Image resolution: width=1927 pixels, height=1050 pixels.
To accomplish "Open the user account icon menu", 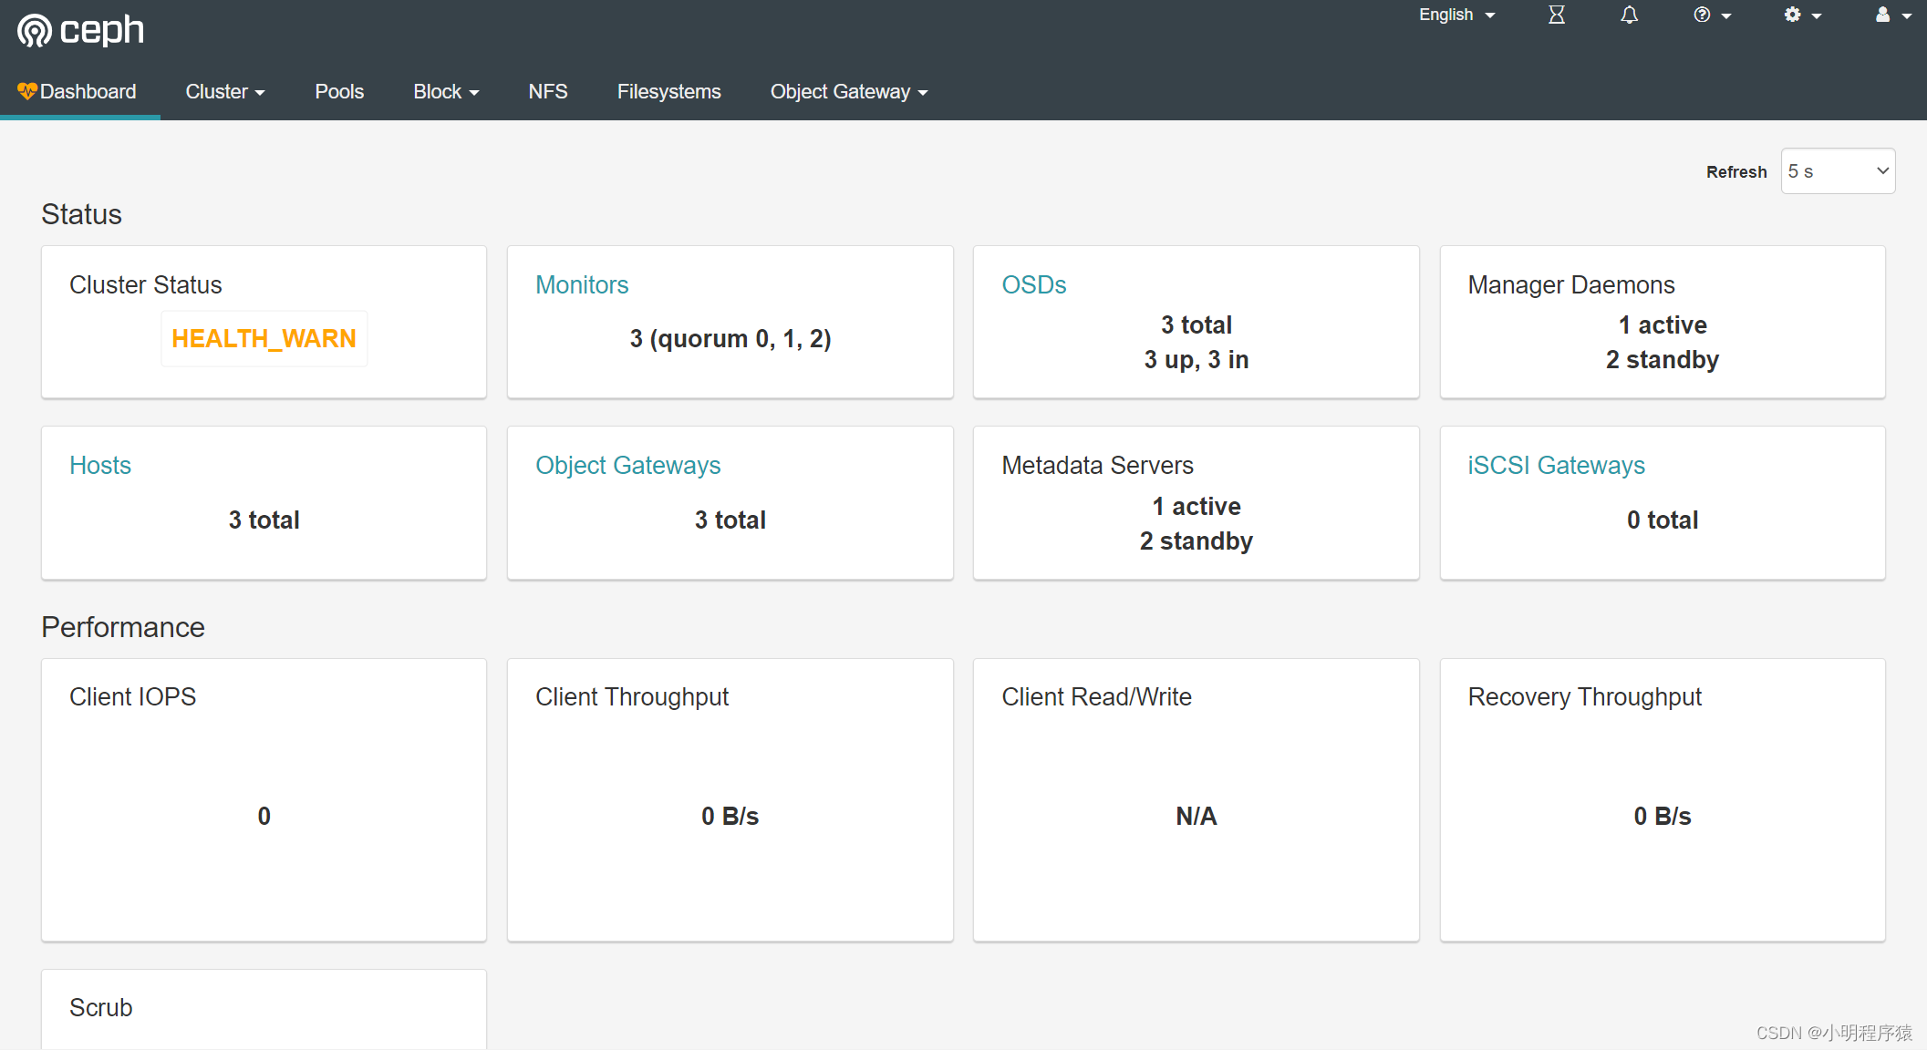I will 1884,15.
